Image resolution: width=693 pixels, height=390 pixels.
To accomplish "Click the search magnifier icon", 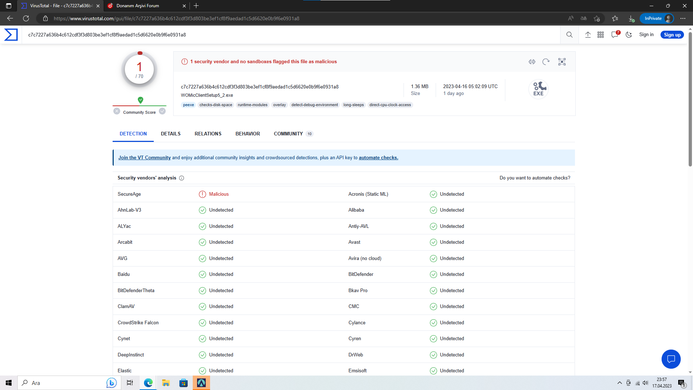I will (x=570, y=35).
